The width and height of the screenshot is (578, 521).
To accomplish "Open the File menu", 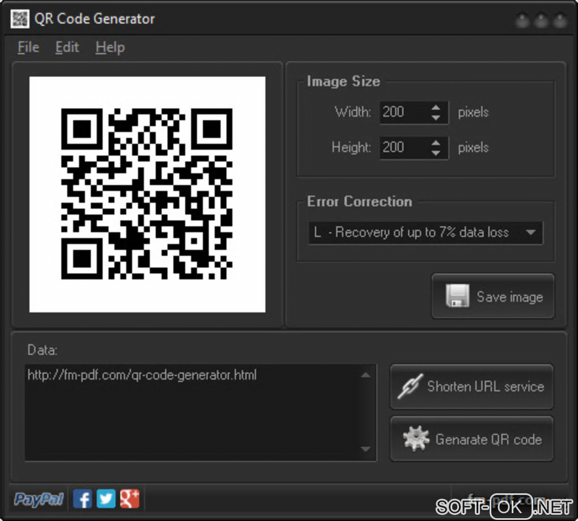I will point(28,48).
